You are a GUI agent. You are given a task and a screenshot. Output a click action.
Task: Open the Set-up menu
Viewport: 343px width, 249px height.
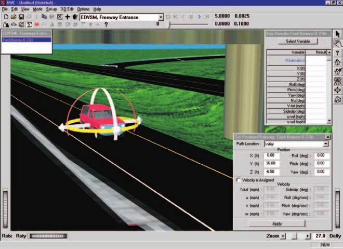click(51, 9)
